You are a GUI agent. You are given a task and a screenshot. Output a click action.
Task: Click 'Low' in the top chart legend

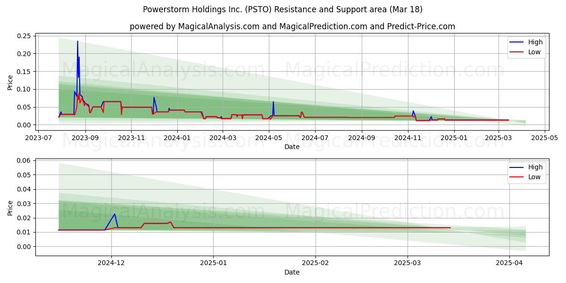[534, 52]
